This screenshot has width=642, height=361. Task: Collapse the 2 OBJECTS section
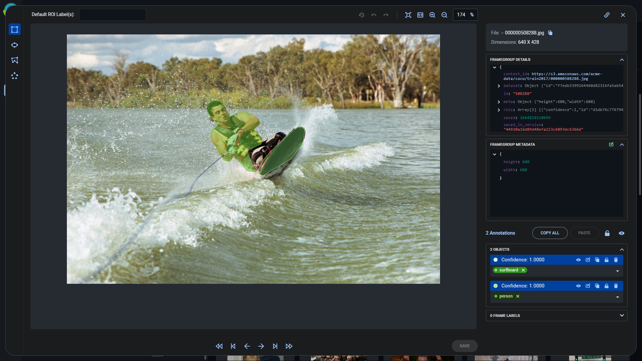coord(622,249)
